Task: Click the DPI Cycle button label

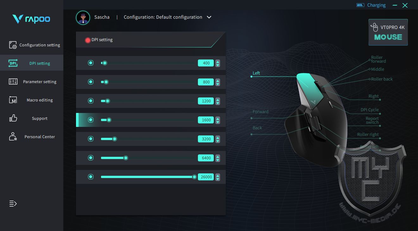Action: pos(370,110)
